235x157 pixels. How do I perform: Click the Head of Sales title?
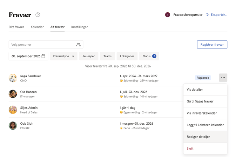(29, 112)
